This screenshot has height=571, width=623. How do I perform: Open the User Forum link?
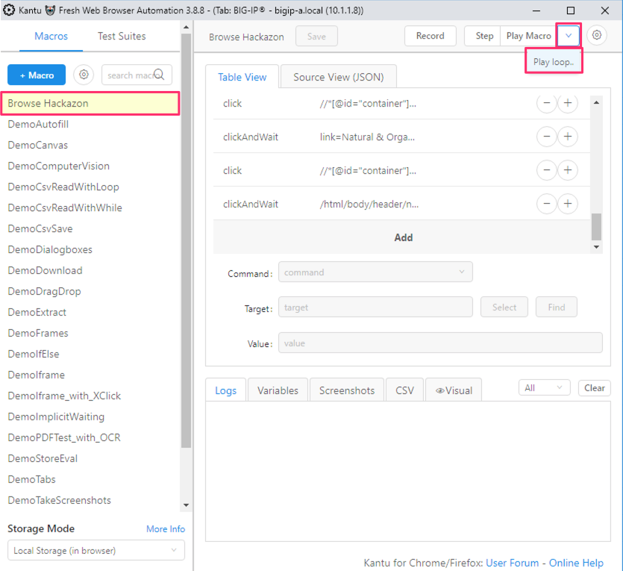tap(512, 563)
